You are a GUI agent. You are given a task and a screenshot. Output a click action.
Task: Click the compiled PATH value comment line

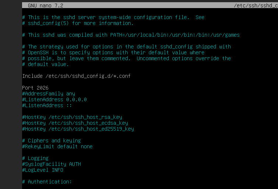[131, 35]
